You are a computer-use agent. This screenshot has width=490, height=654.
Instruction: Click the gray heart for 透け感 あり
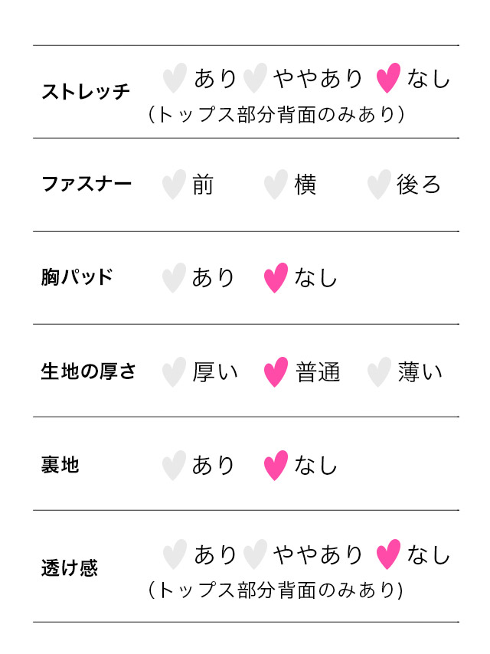point(175,554)
